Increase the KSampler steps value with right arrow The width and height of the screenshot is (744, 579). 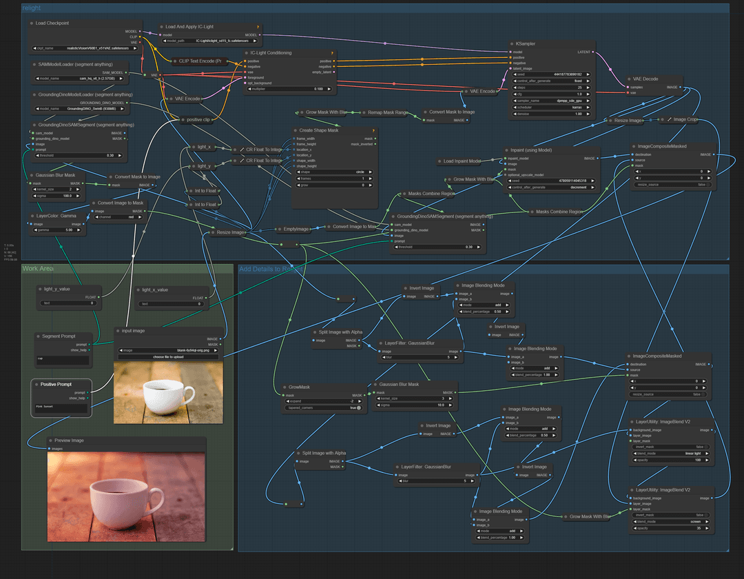tap(590, 88)
